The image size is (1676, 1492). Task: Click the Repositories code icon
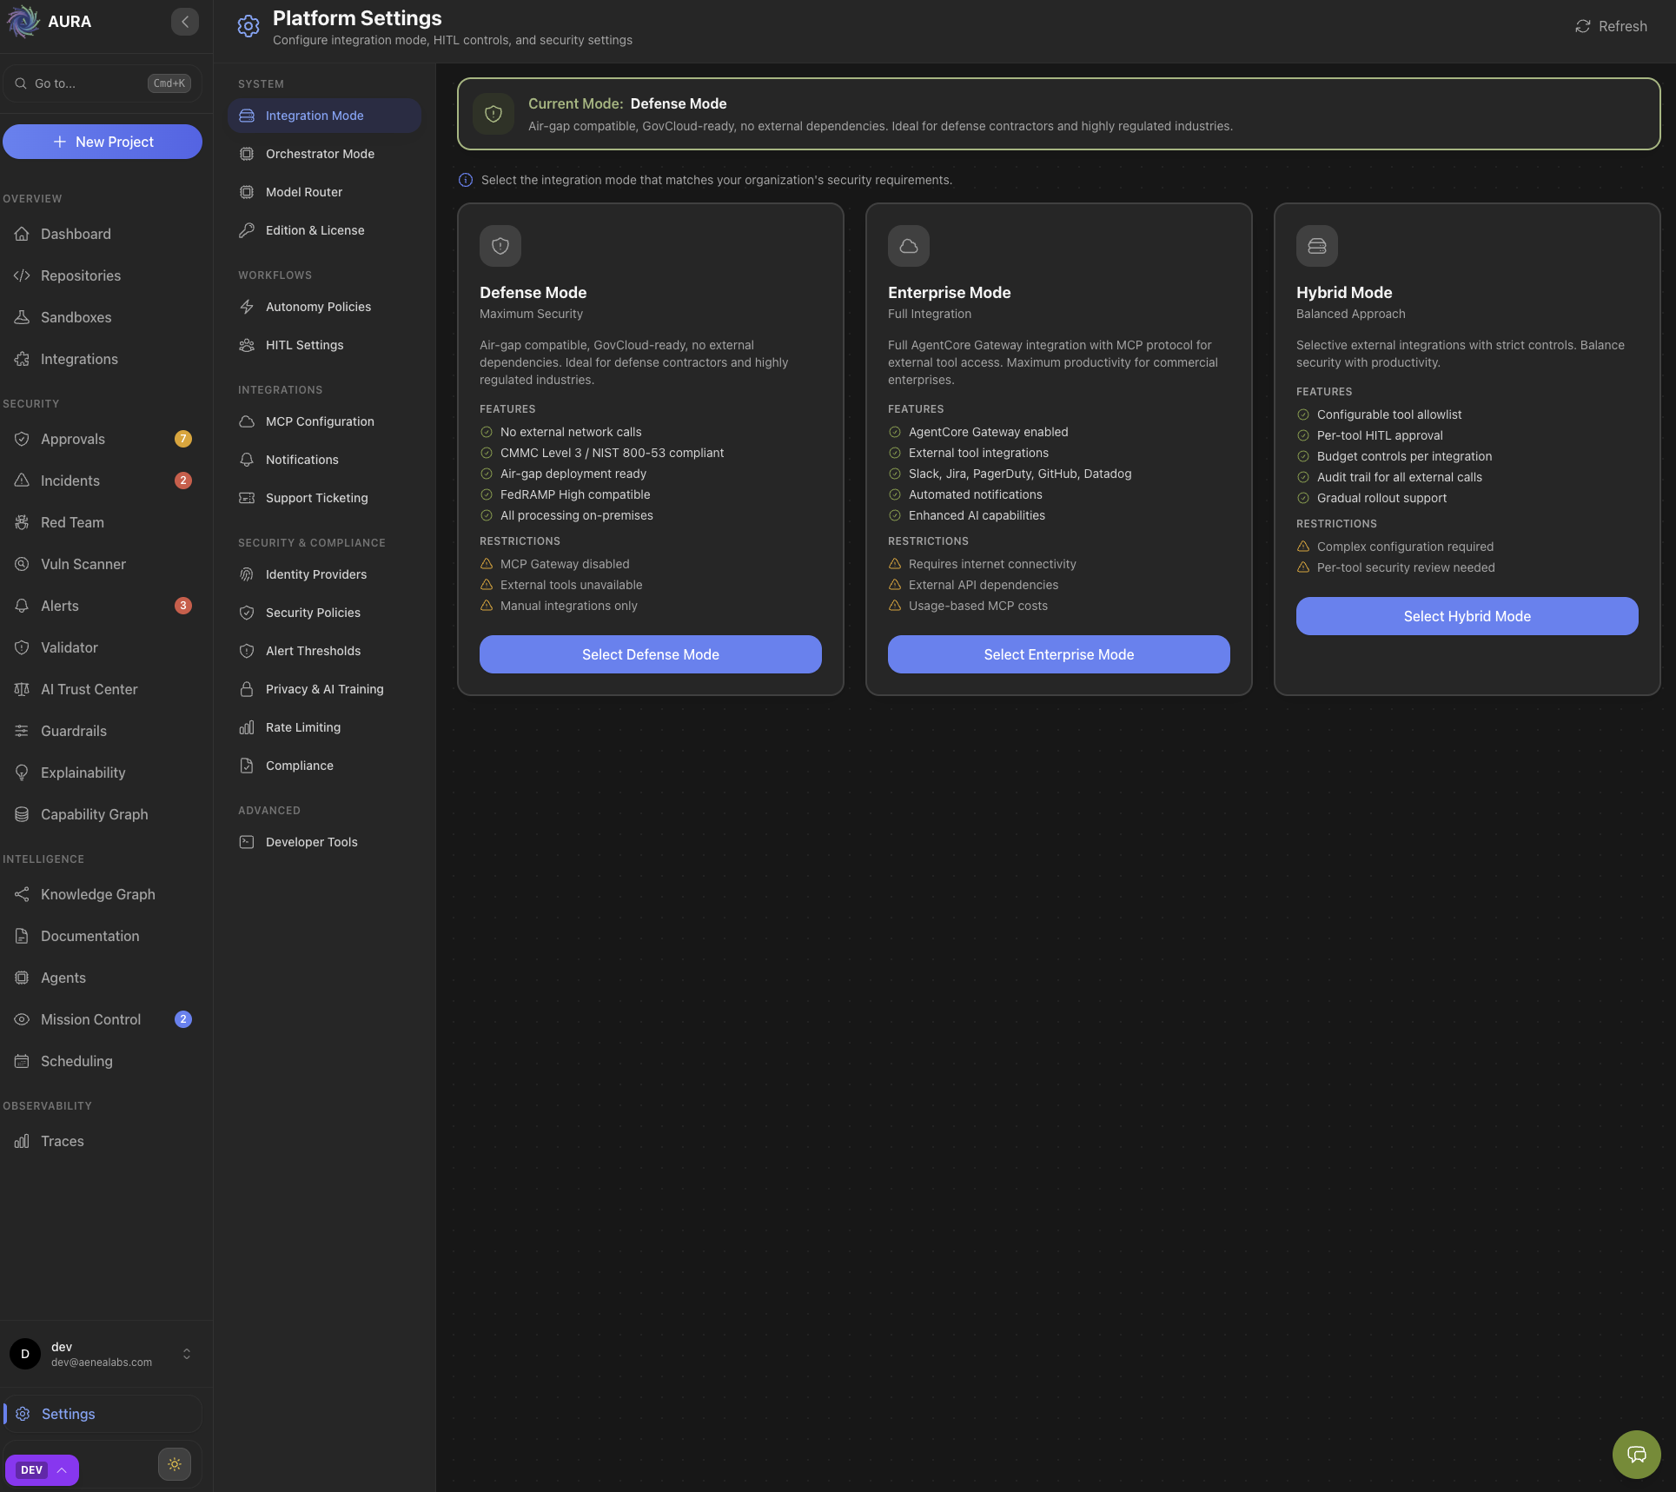click(22, 275)
